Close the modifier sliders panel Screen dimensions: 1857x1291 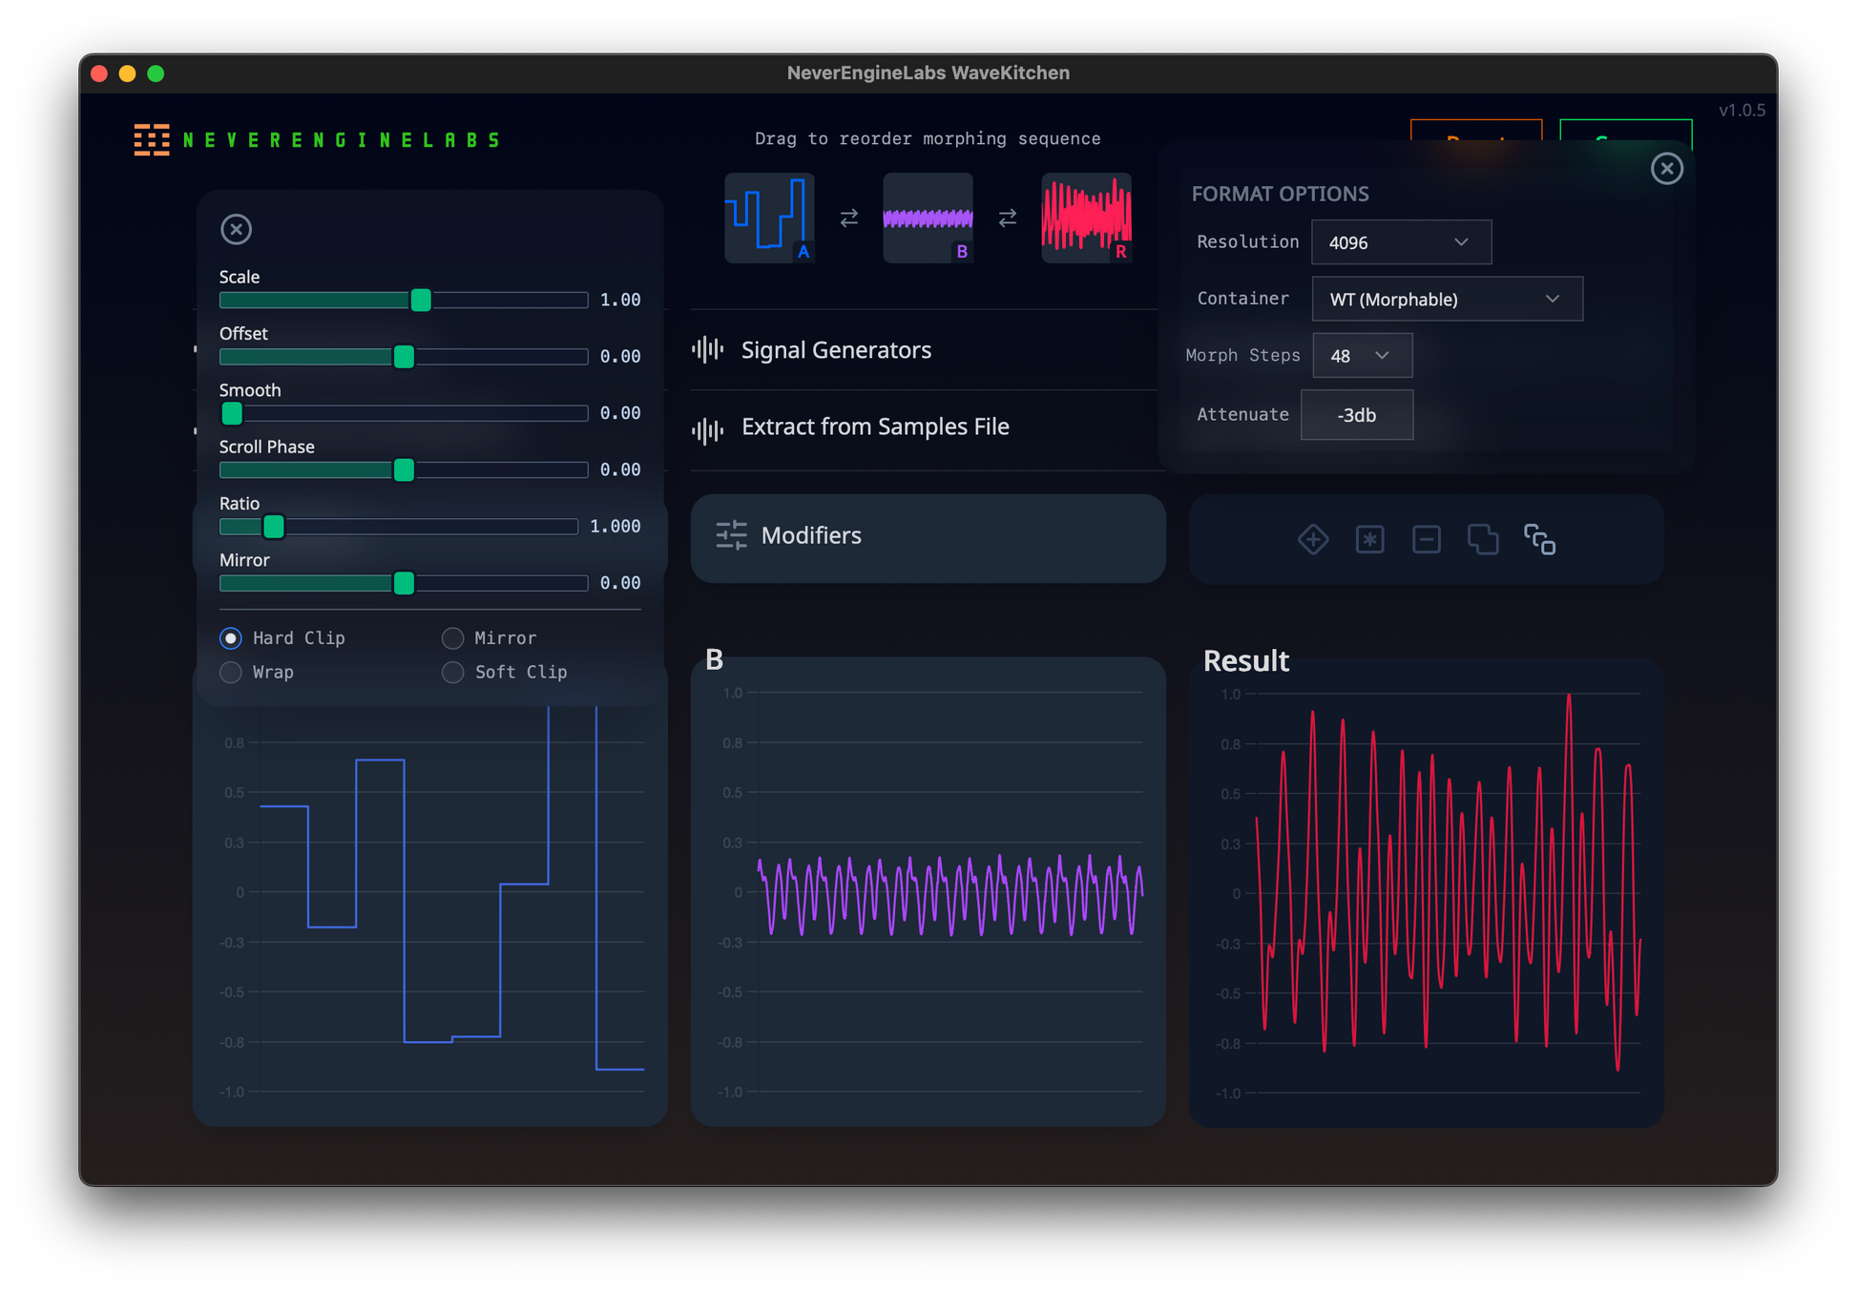(x=236, y=229)
